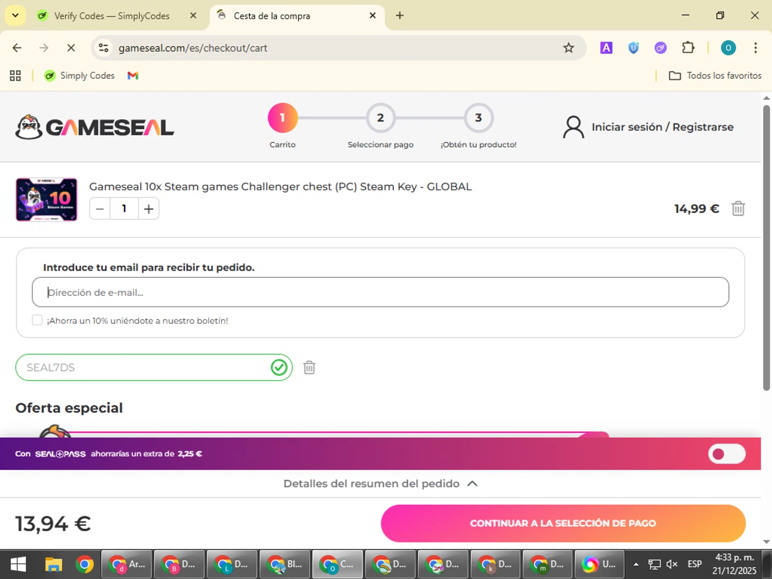This screenshot has width=772, height=579.
Task: Click the page vertical scrollbar
Action: [766, 247]
